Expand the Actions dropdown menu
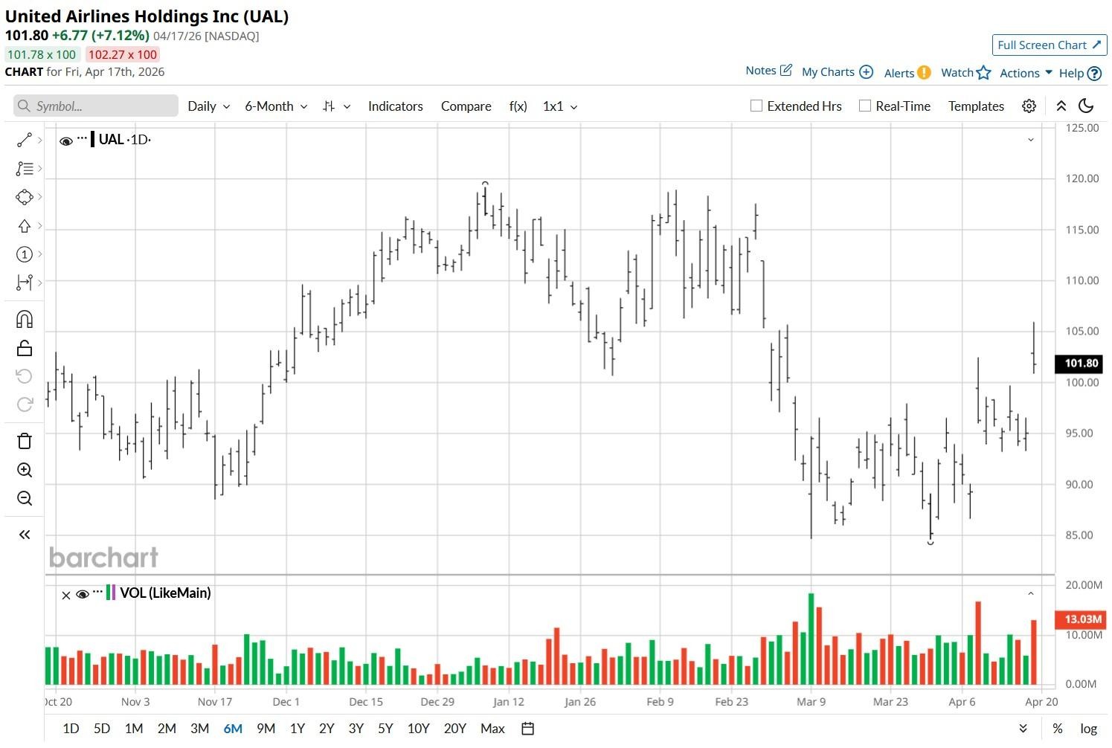This screenshot has width=1112, height=748. pyautogui.click(x=1026, y=73)
